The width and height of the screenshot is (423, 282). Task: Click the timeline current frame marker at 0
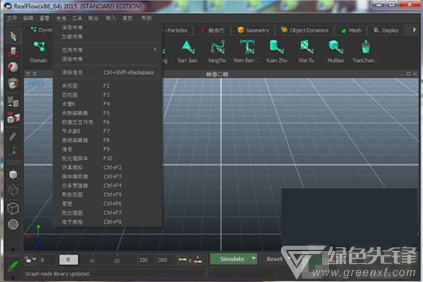69,259
